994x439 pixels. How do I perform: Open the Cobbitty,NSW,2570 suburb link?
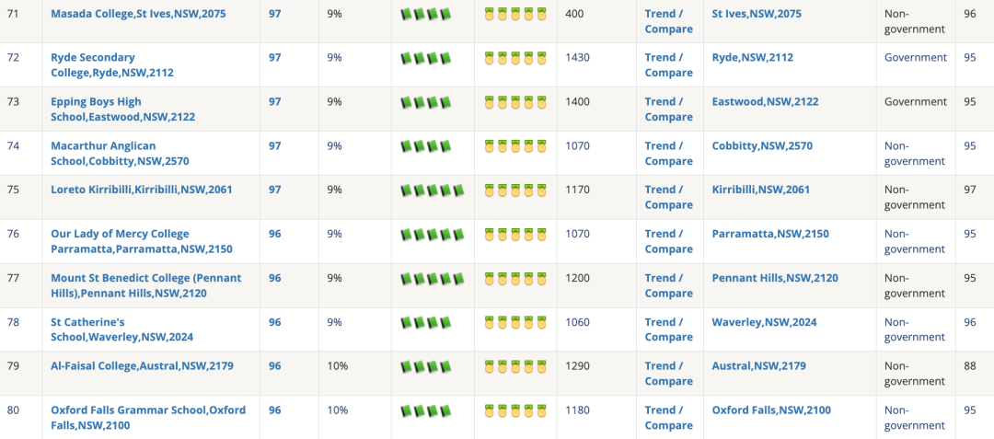pos(762,145)
